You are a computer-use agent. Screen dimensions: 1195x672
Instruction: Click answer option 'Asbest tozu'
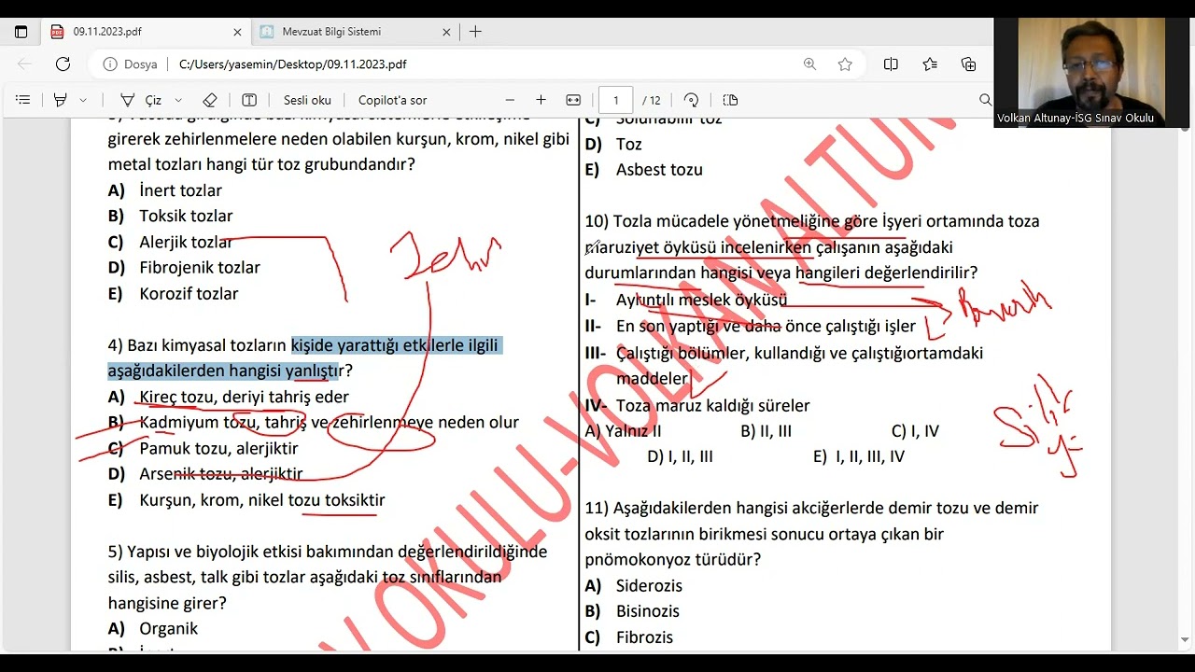pos(659,170)
